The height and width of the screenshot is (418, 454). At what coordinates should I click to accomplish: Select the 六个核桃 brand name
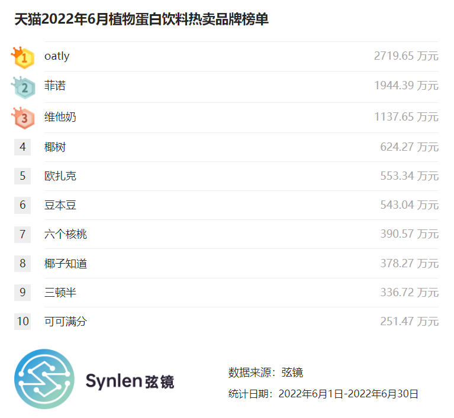[66, 234]
